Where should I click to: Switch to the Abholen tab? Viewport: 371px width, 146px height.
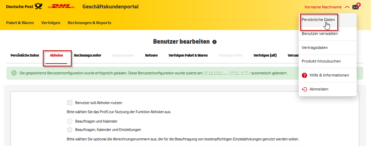tap(56, 56)
